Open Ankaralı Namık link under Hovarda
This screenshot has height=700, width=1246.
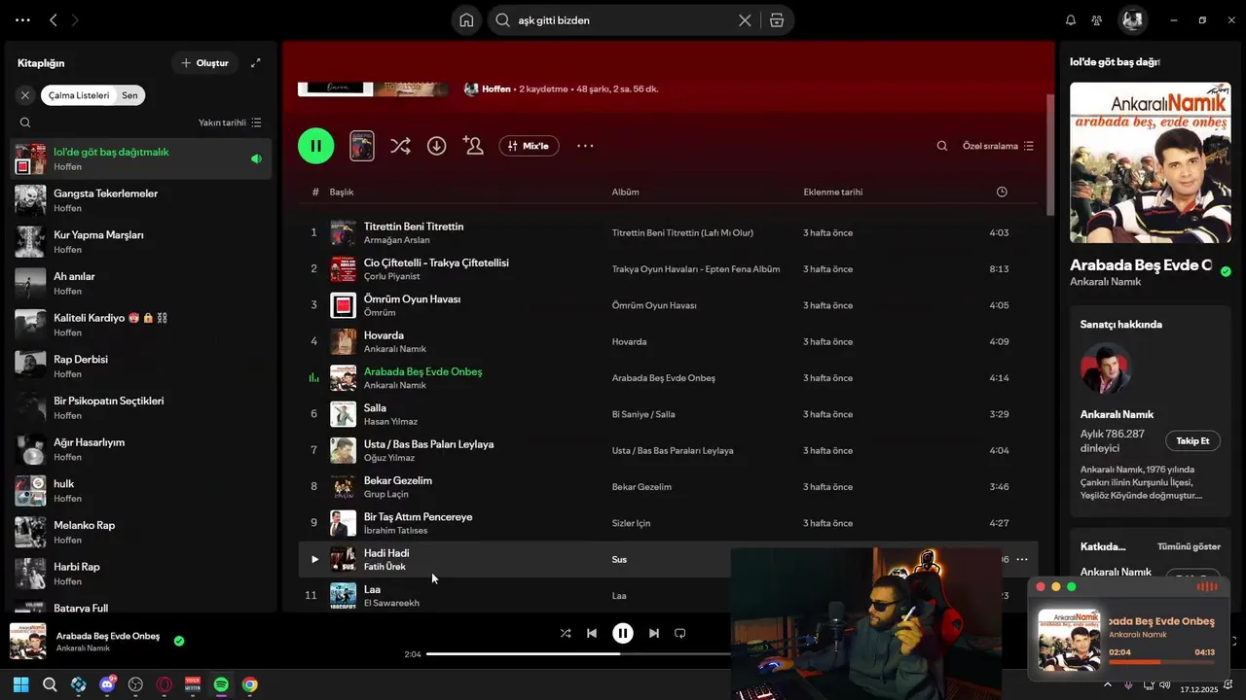tap(395, 349)
